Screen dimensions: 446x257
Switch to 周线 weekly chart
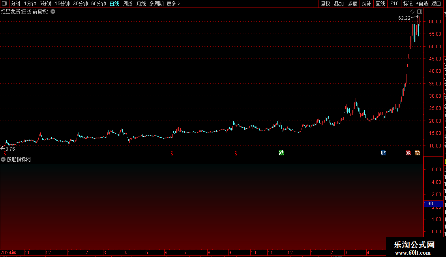pyautogui.click(x=128, y=4)
